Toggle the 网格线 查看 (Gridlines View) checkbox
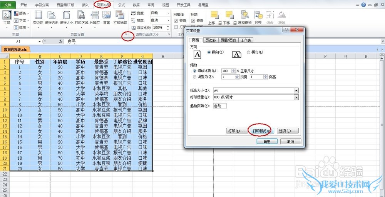The image size is (385, 197). tap(176, 21)
